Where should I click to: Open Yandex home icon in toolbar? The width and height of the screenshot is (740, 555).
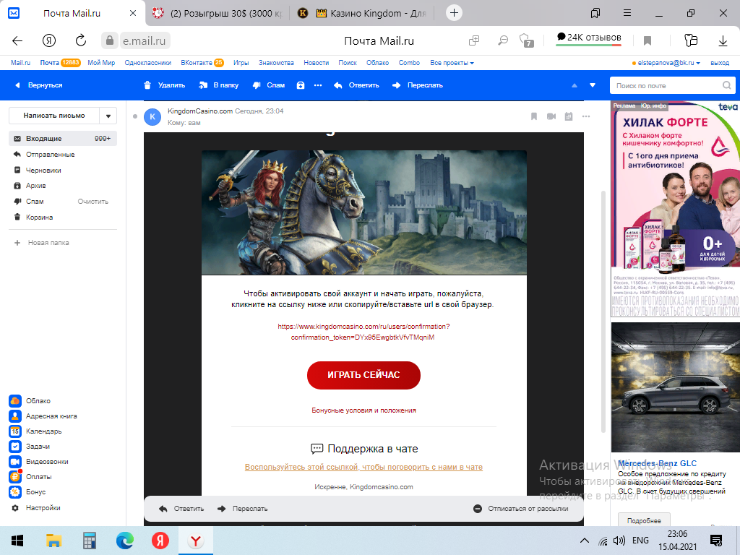[49, 41]
